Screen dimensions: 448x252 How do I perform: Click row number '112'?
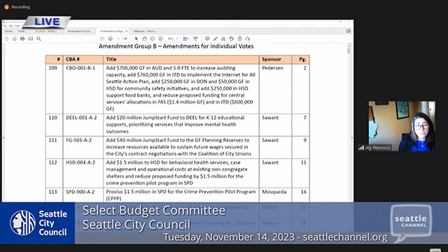point(53,162)
